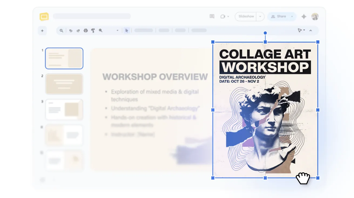Click the presentation title field
This screenshot has height=198, width=354.
pyautogui.click(x=92, y=16)
